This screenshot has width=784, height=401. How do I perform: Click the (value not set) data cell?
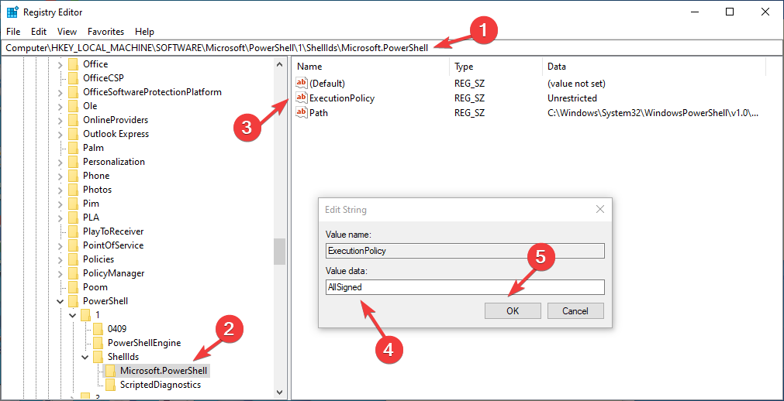[x=576, y=84]
